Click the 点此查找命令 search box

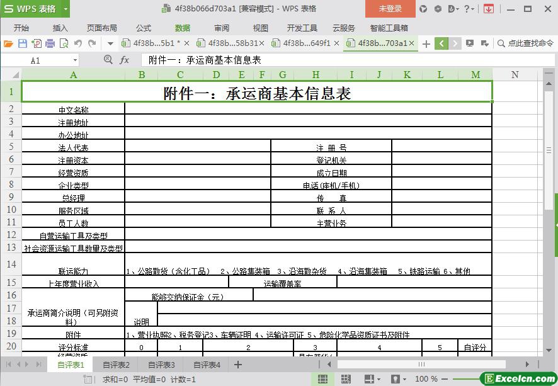click(x=525, y=43)
